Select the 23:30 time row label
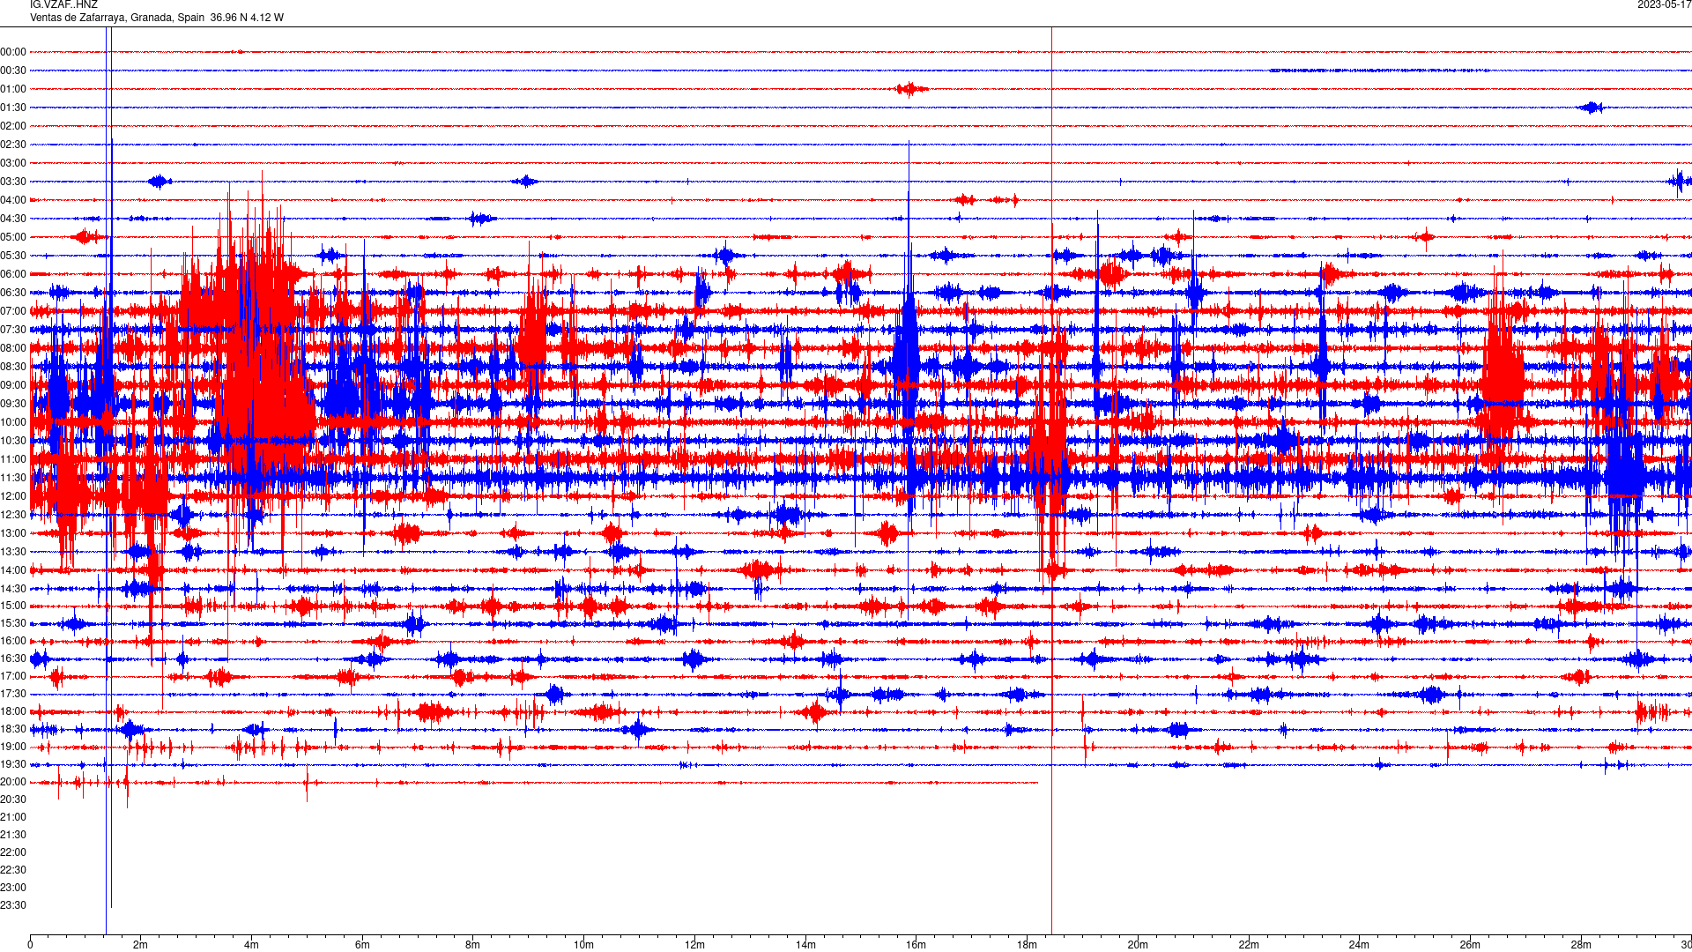The height and width of the screenshot is (952, 1692). 13,905
